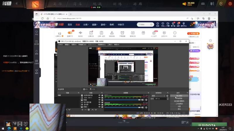This screenshot has height=131, width=234.
Task: Click OBS 开始录制 button
Action: 179,98
